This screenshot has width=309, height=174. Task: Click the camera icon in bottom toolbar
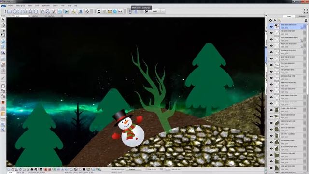[41, 169]
